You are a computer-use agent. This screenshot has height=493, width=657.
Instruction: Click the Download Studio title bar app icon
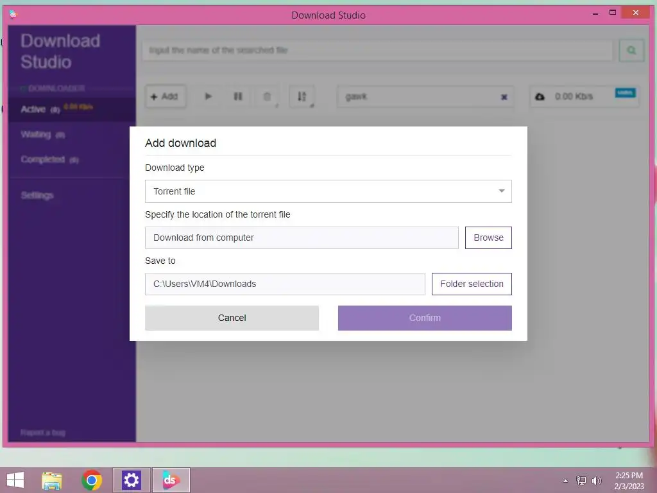tap(13, 15)
